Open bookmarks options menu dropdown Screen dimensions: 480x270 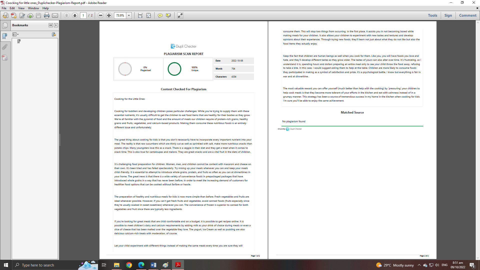(x=16, y=34)
